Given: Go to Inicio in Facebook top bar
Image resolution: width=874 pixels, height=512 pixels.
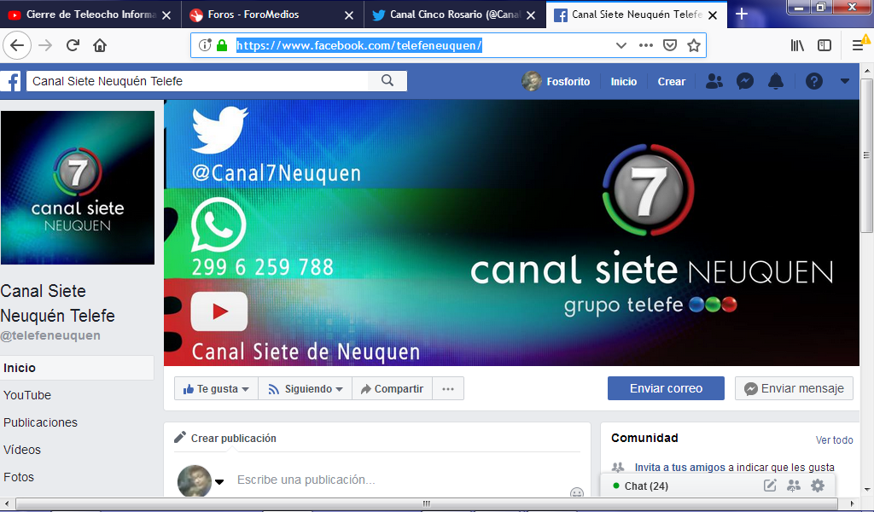Looking at the screenshot, I should [624, 81].
